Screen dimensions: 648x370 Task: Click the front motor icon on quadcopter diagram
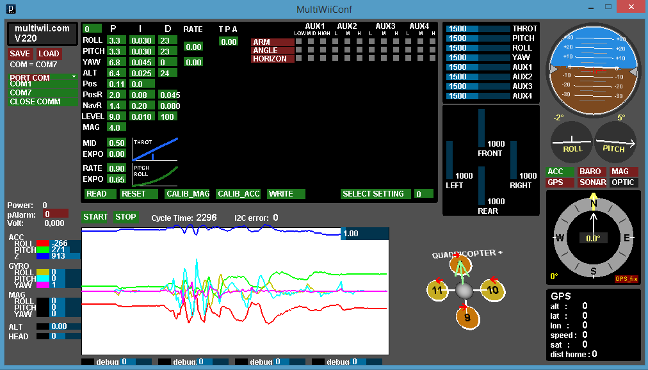click(x=460, y=264)
